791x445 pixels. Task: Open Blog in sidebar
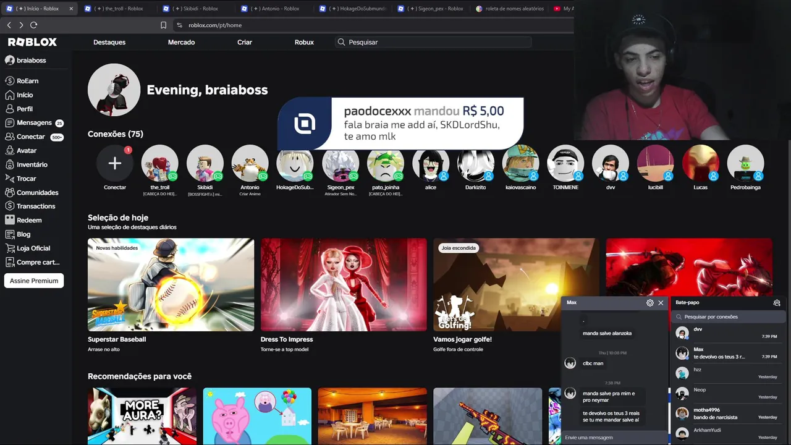(18, 234)
